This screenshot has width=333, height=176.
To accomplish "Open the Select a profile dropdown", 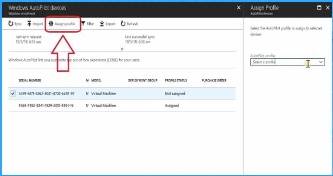I will pyautogui.click(x=287, y=62).
